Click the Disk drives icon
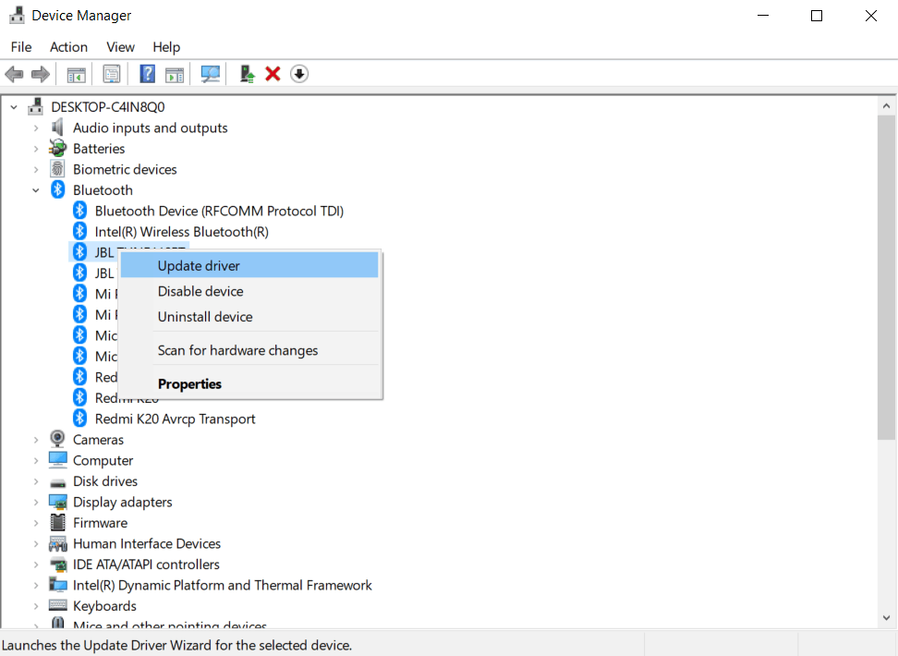The image size is (898, 656). click(x=58, y=481)
